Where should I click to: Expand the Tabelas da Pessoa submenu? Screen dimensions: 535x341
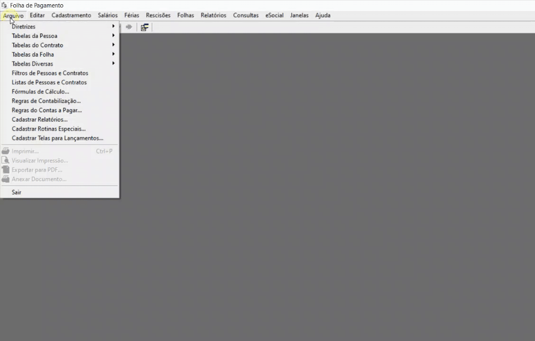(x=34, y=36)
